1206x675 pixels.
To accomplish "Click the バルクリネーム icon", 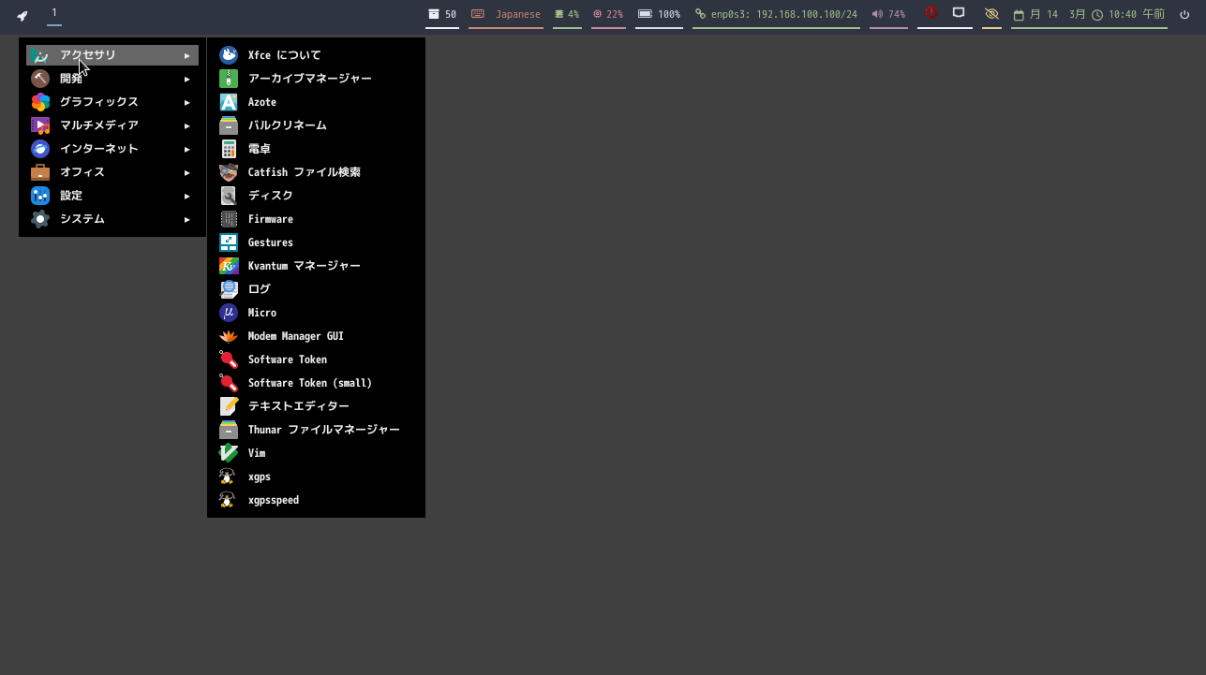I will [x=229, y=125].
